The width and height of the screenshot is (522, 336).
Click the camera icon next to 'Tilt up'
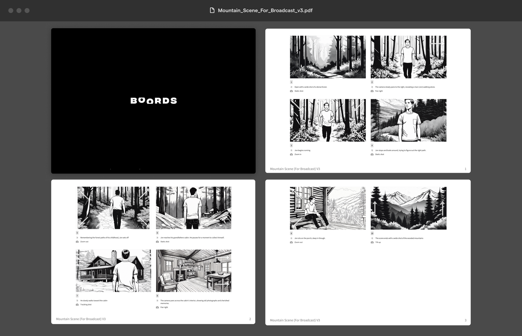click(372, 242)
